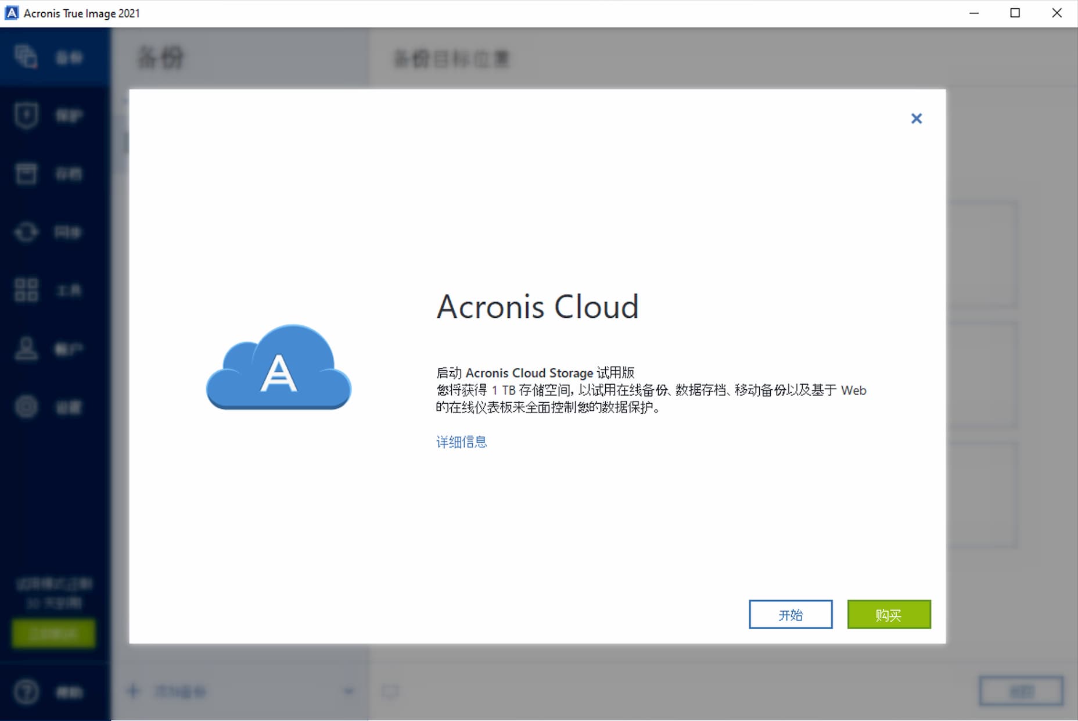Open the Help question mark icon
This screenshot has width=1078, height=721.
click(x=27, y=692)
